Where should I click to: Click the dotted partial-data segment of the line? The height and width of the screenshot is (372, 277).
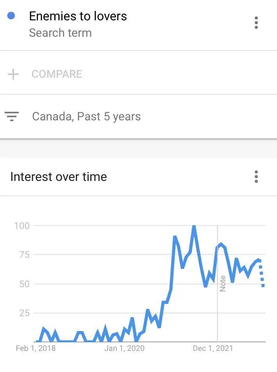pyautogui.click(x=261, y=273)
